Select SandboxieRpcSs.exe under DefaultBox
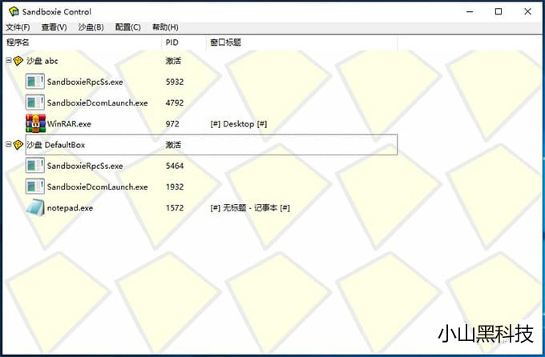Viewport: 545px width, 357px height. 85,166
